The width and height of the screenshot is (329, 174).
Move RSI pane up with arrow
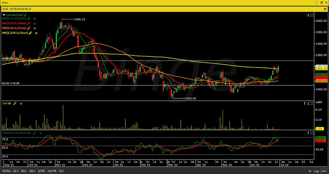pos(308,133)
